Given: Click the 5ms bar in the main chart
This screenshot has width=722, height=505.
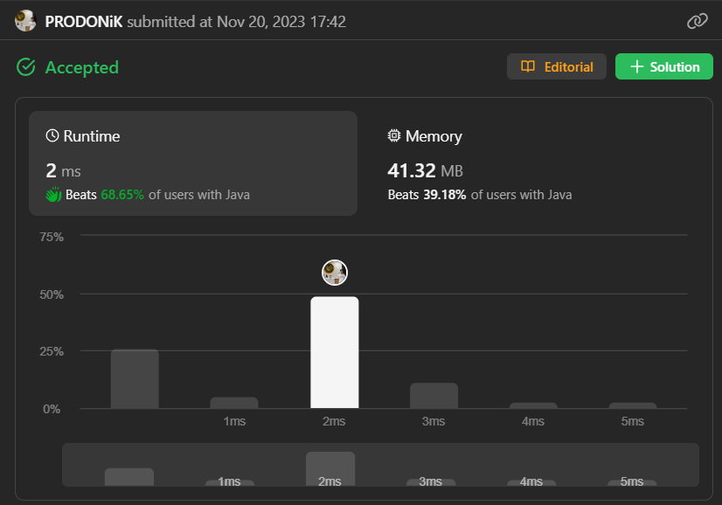Looking at the screenshot, I should (x=633, y=405).
